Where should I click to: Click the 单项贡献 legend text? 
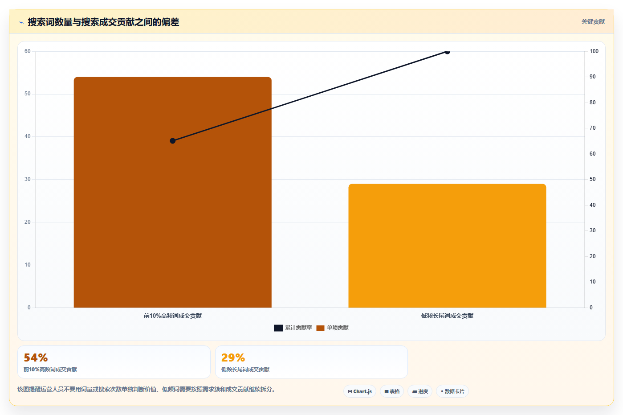click(x=338, y=328)
